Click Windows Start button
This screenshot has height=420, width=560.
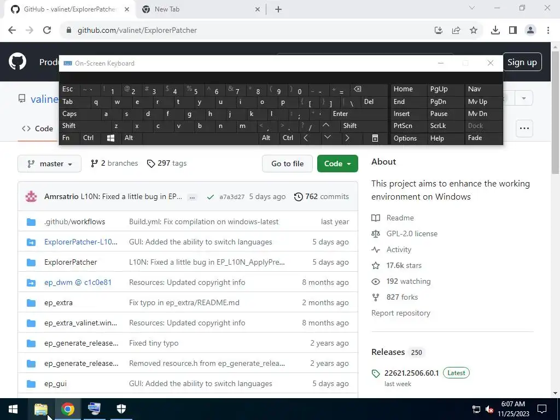(x=13, y=409)
